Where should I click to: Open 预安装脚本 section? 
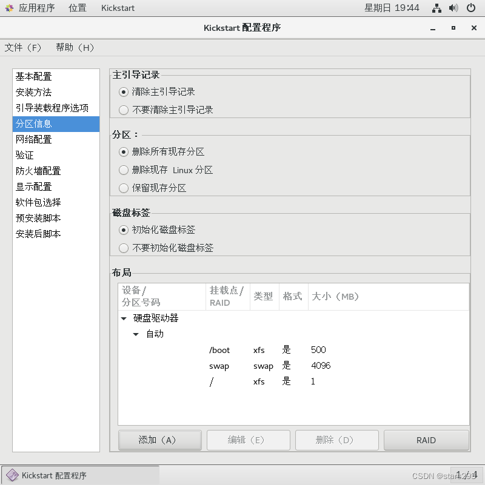(56, 219)
